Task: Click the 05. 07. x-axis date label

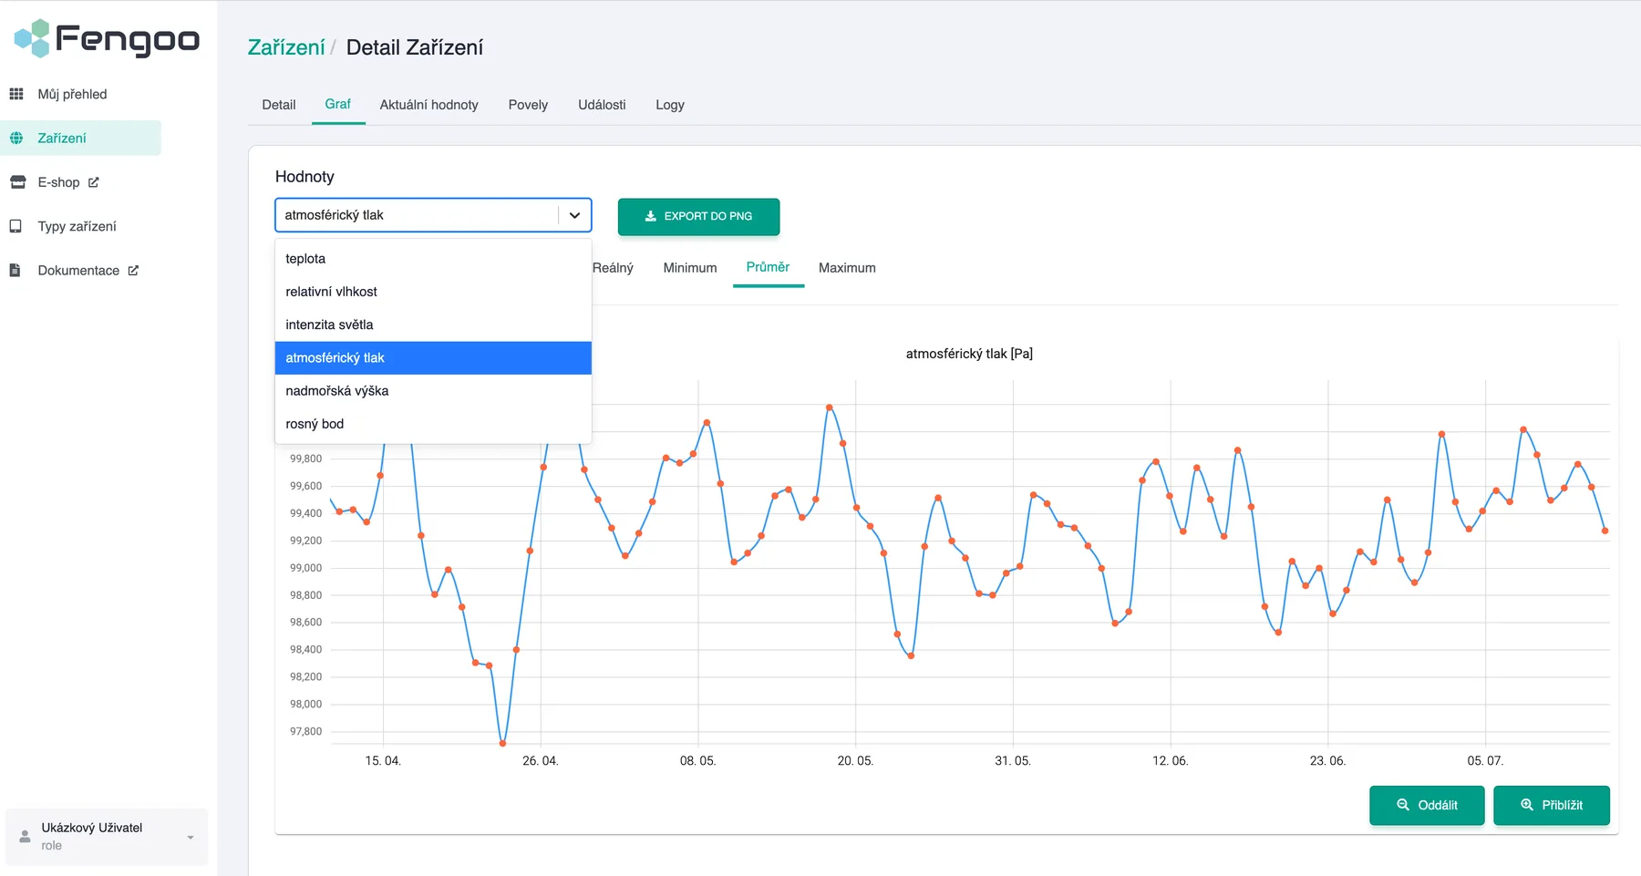Action: point(1485,760)
